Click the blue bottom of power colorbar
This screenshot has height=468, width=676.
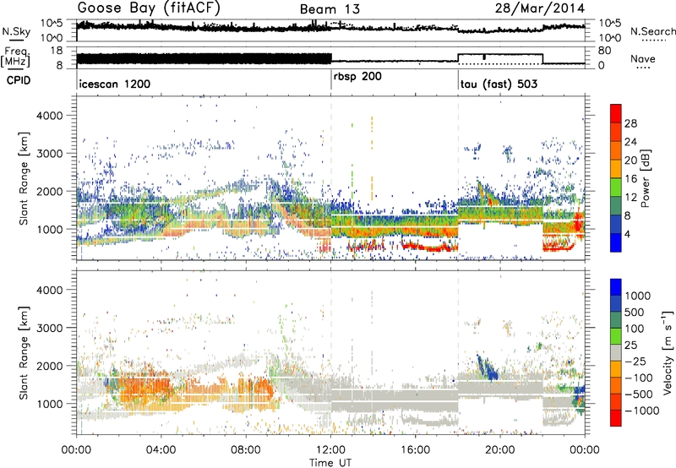click(x=616, y=243)
